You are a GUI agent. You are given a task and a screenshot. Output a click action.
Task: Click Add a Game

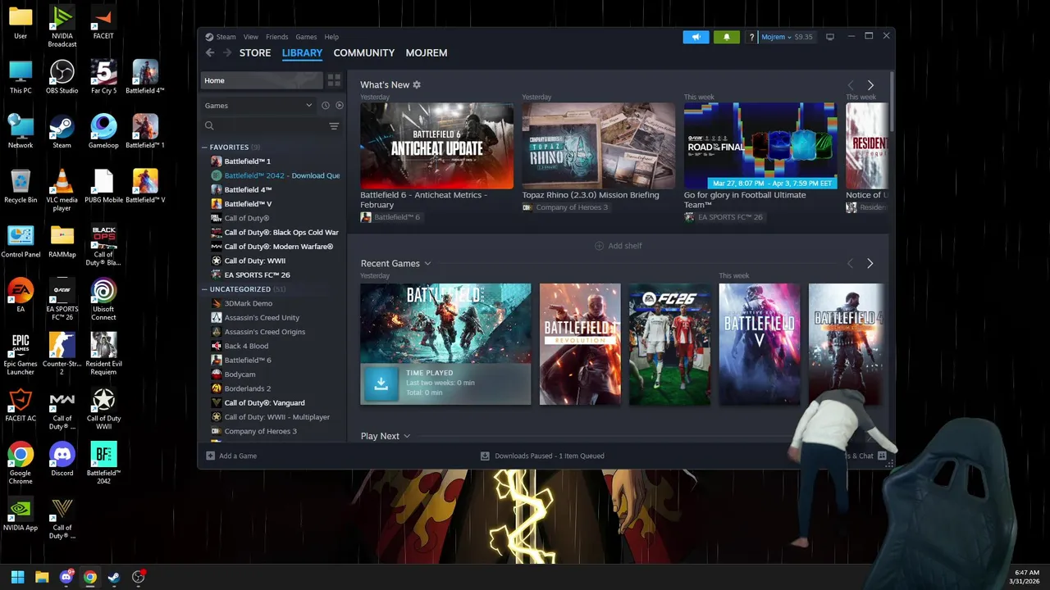(232, 456)
